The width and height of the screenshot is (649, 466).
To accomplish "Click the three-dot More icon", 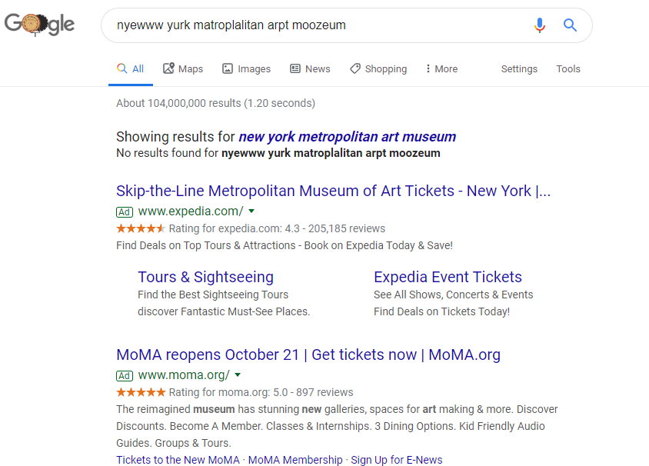I will click(x=428, y=68).
